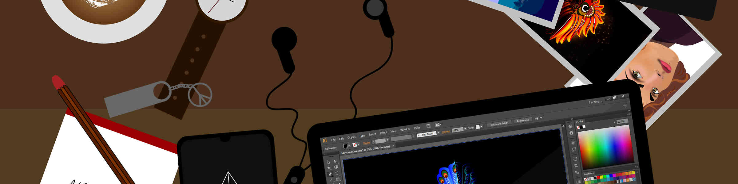
Task: Click the black swatch in Color panel
Action: (581, 127)
